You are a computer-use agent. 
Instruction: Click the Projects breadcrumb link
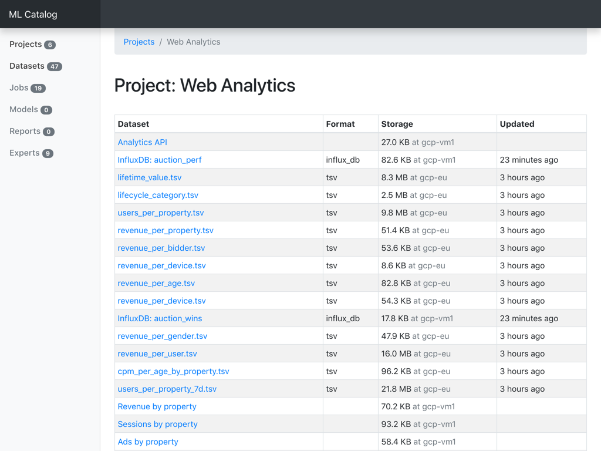(139, 42)
